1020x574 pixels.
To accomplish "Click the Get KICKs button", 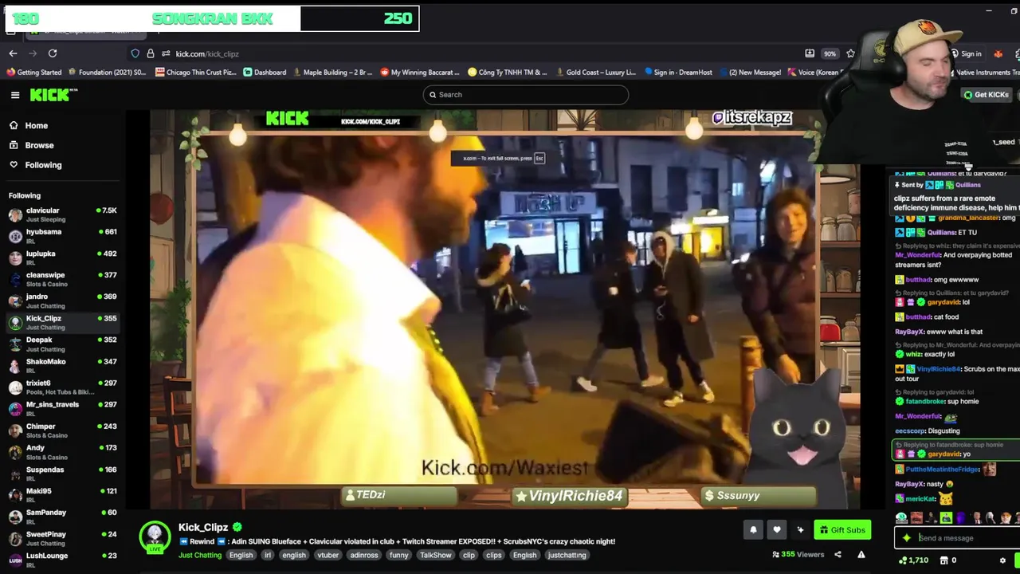I will pos(986,95).
